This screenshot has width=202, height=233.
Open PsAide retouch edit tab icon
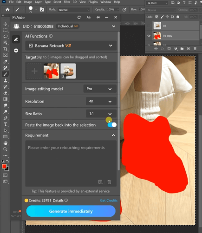click(x=16, y=39)
